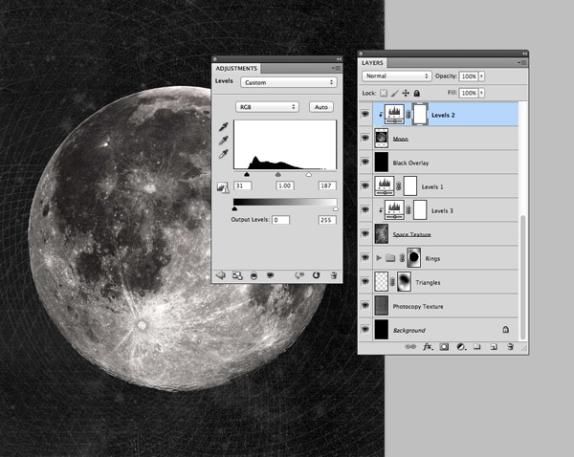The image size is (574, 457).
Task: Toggle clip to layer in Adjustments
Action: 254,275
